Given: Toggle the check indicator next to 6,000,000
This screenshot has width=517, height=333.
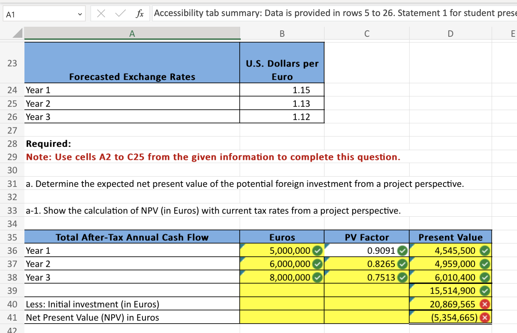Looking at the screenshot, I should 318,264.
